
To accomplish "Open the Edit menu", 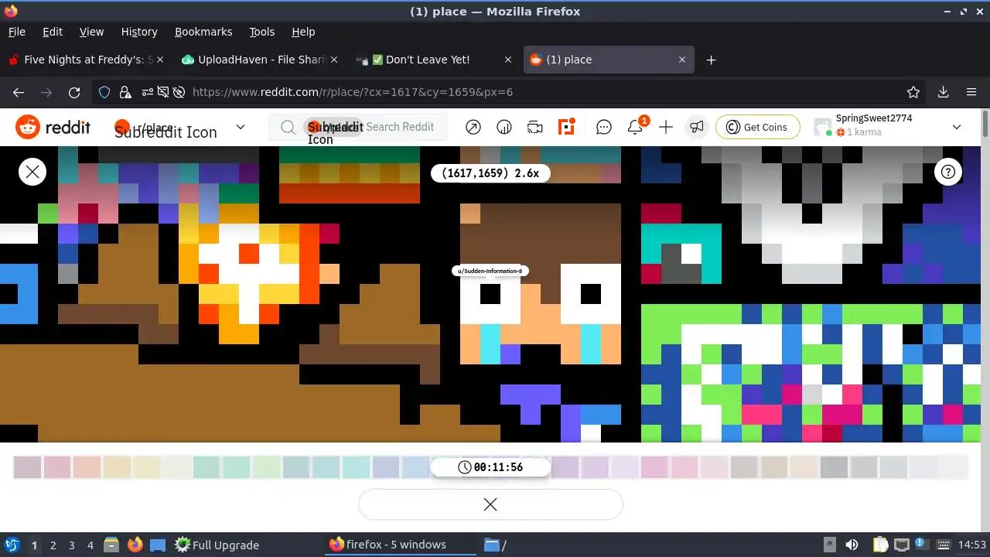I will pos(53,32).
